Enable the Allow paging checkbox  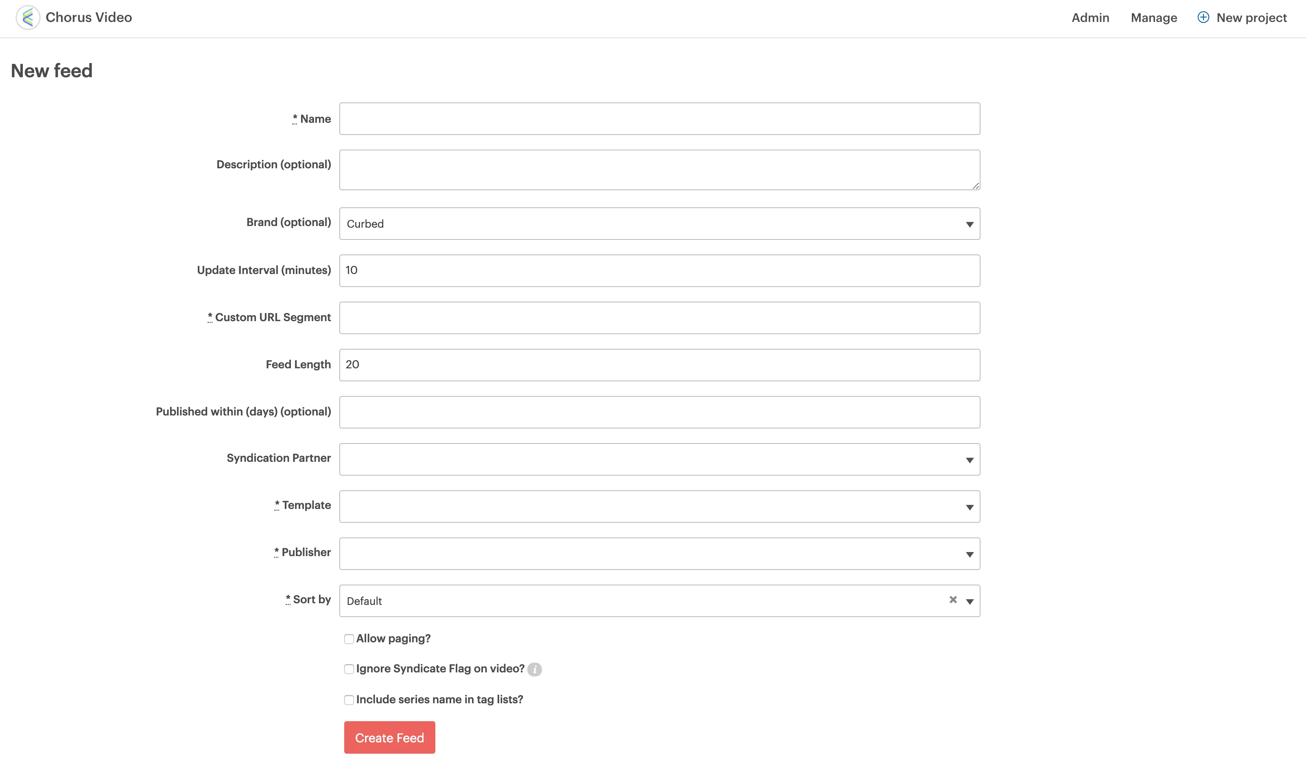tap(349, 639)
